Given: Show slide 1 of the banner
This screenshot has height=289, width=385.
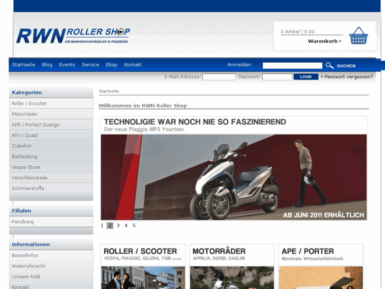Looking at the screenshot, I should [102, 225].
